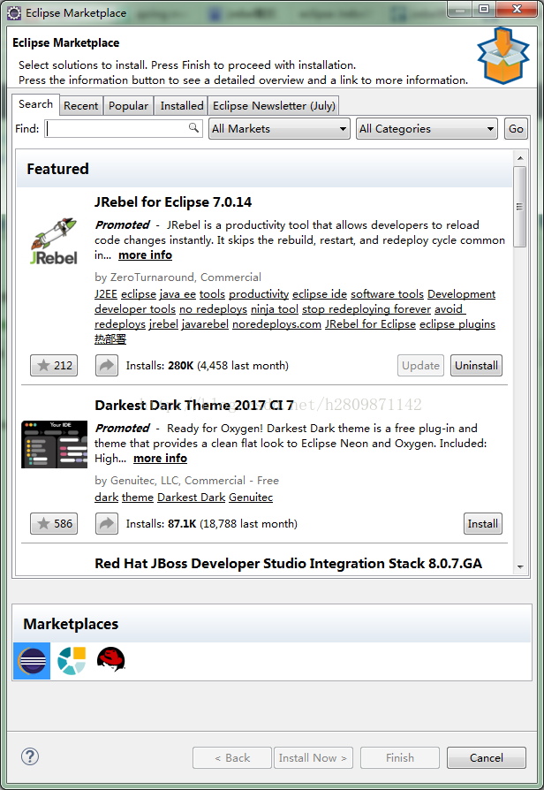Click the Finish button
The height and width of the screenshot is (790, 544).
[x=400, y=758]
